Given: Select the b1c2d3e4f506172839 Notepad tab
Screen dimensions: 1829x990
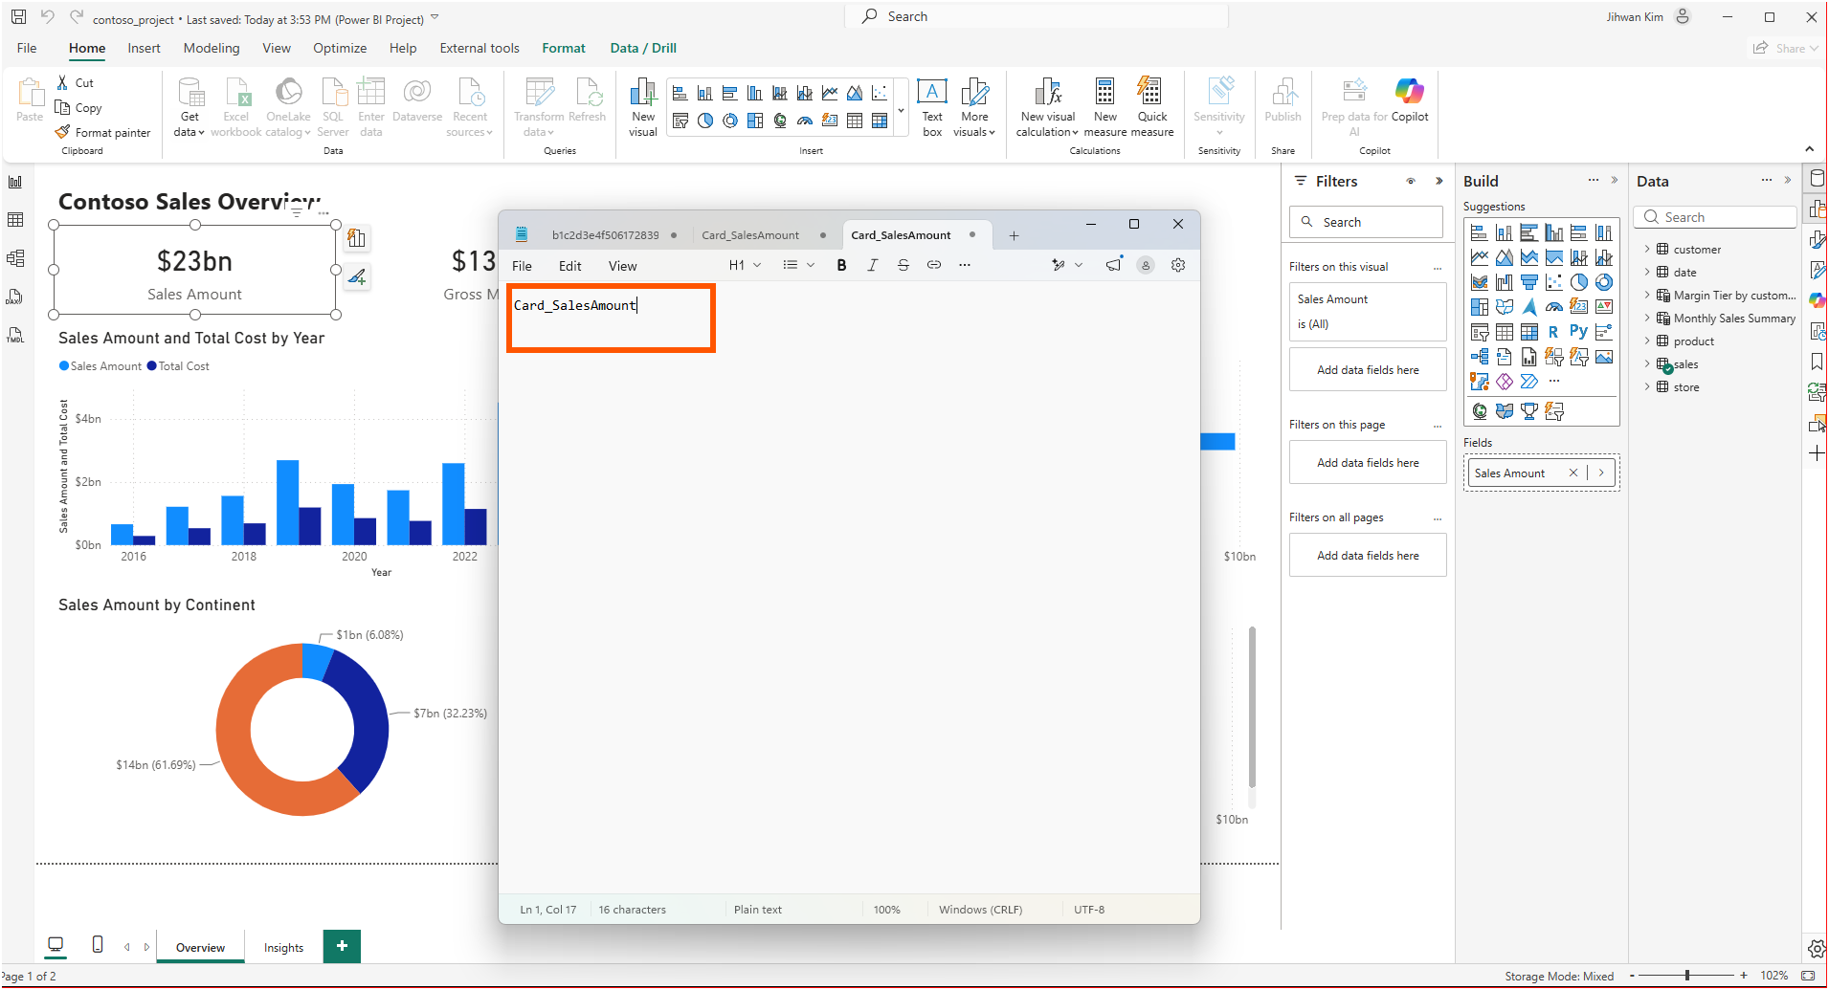Looking at the screenshot, I should pos(606,234).
